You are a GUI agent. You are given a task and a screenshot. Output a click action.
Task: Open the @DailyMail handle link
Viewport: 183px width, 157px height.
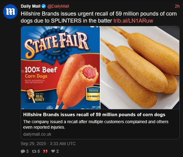click(59, 6)
